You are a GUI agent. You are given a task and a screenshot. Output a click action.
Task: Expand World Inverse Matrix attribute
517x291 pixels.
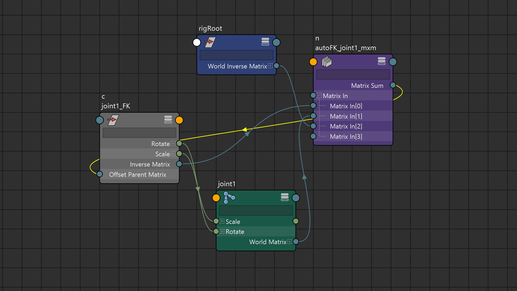(270, 66)
